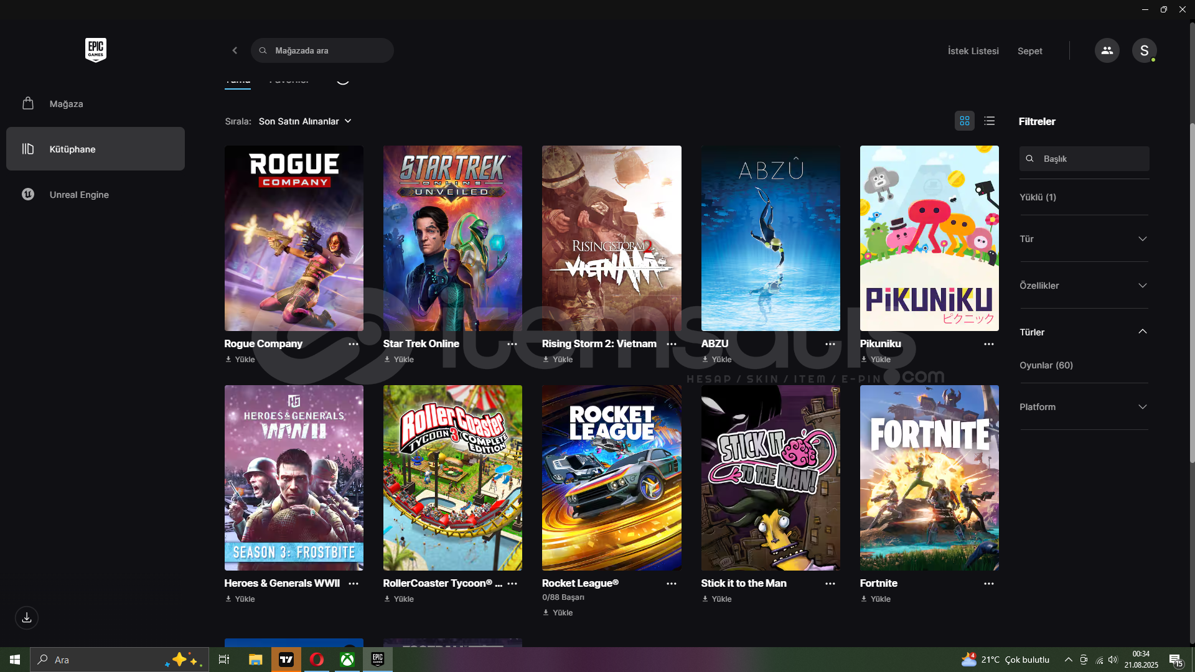Click Yükle under Pikuniku

[876, 360]
